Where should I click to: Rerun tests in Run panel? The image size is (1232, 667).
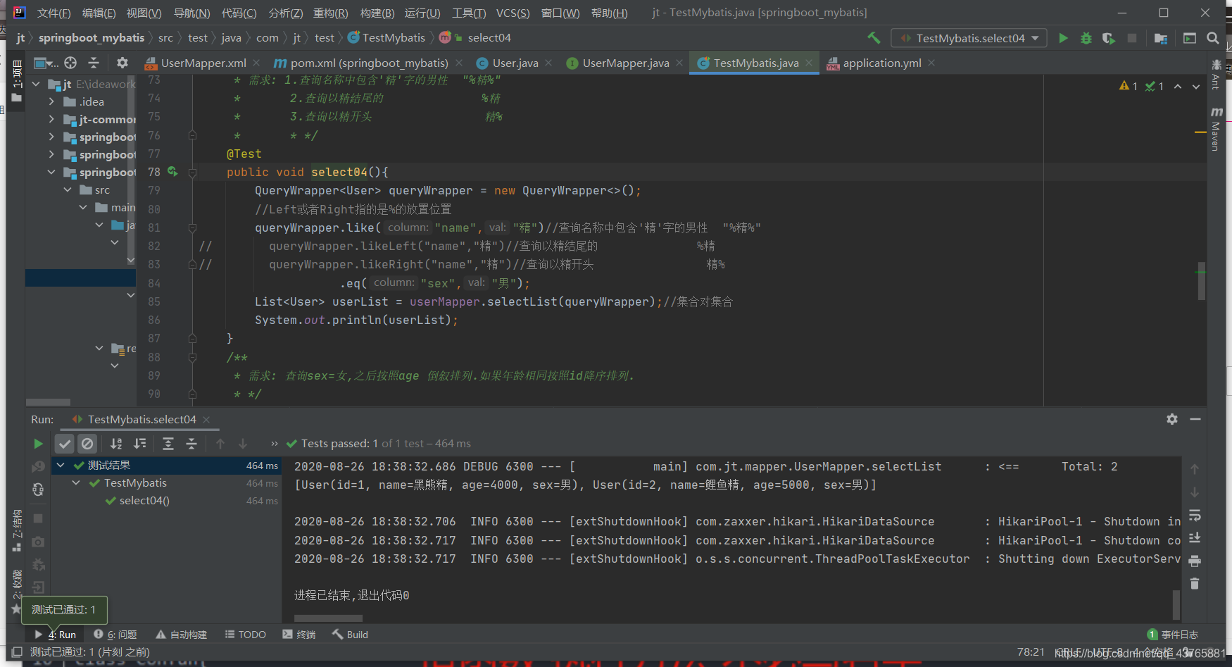click(38, 444)
